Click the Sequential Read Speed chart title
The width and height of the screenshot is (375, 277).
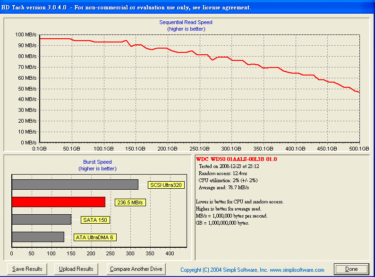[186, 22]
